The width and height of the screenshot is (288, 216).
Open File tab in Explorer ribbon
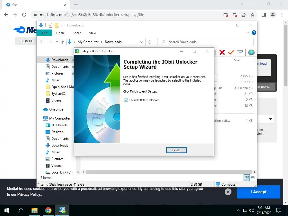pyautogui.click(x=44, y=33)
